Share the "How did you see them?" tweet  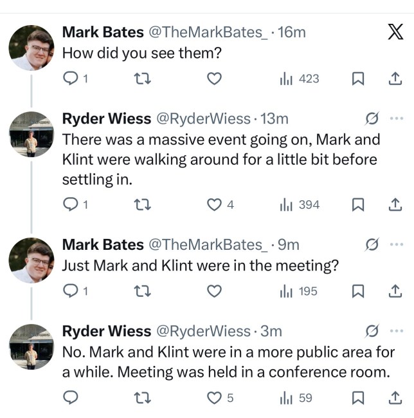click(395, 79)
